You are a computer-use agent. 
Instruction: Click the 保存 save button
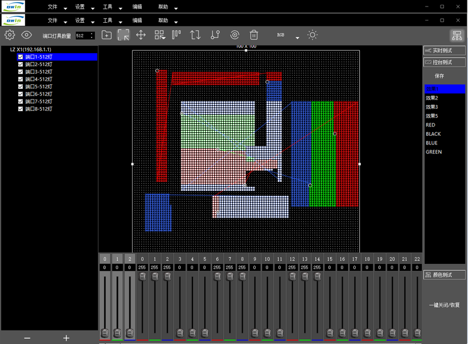[x=439, y=76]
